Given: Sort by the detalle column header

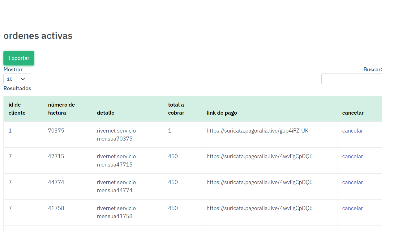Looking at the screenshot, I should [106, 113].
